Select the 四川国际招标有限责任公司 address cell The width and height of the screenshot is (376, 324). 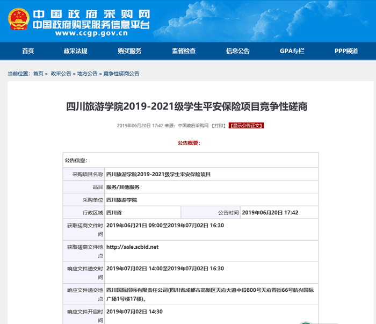(211, 294)
